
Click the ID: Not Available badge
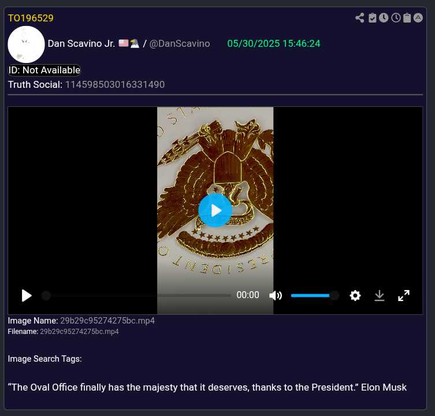[x=44, y=70]
